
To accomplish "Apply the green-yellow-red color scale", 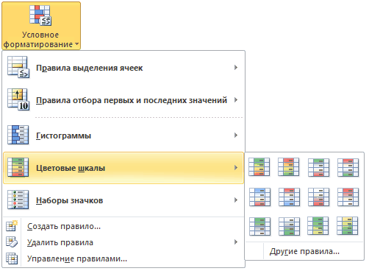I will (x=259, y=167).
